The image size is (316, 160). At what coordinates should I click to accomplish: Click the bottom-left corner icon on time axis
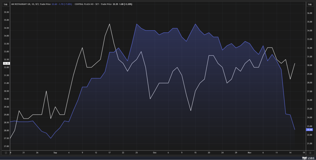[6, 152]
